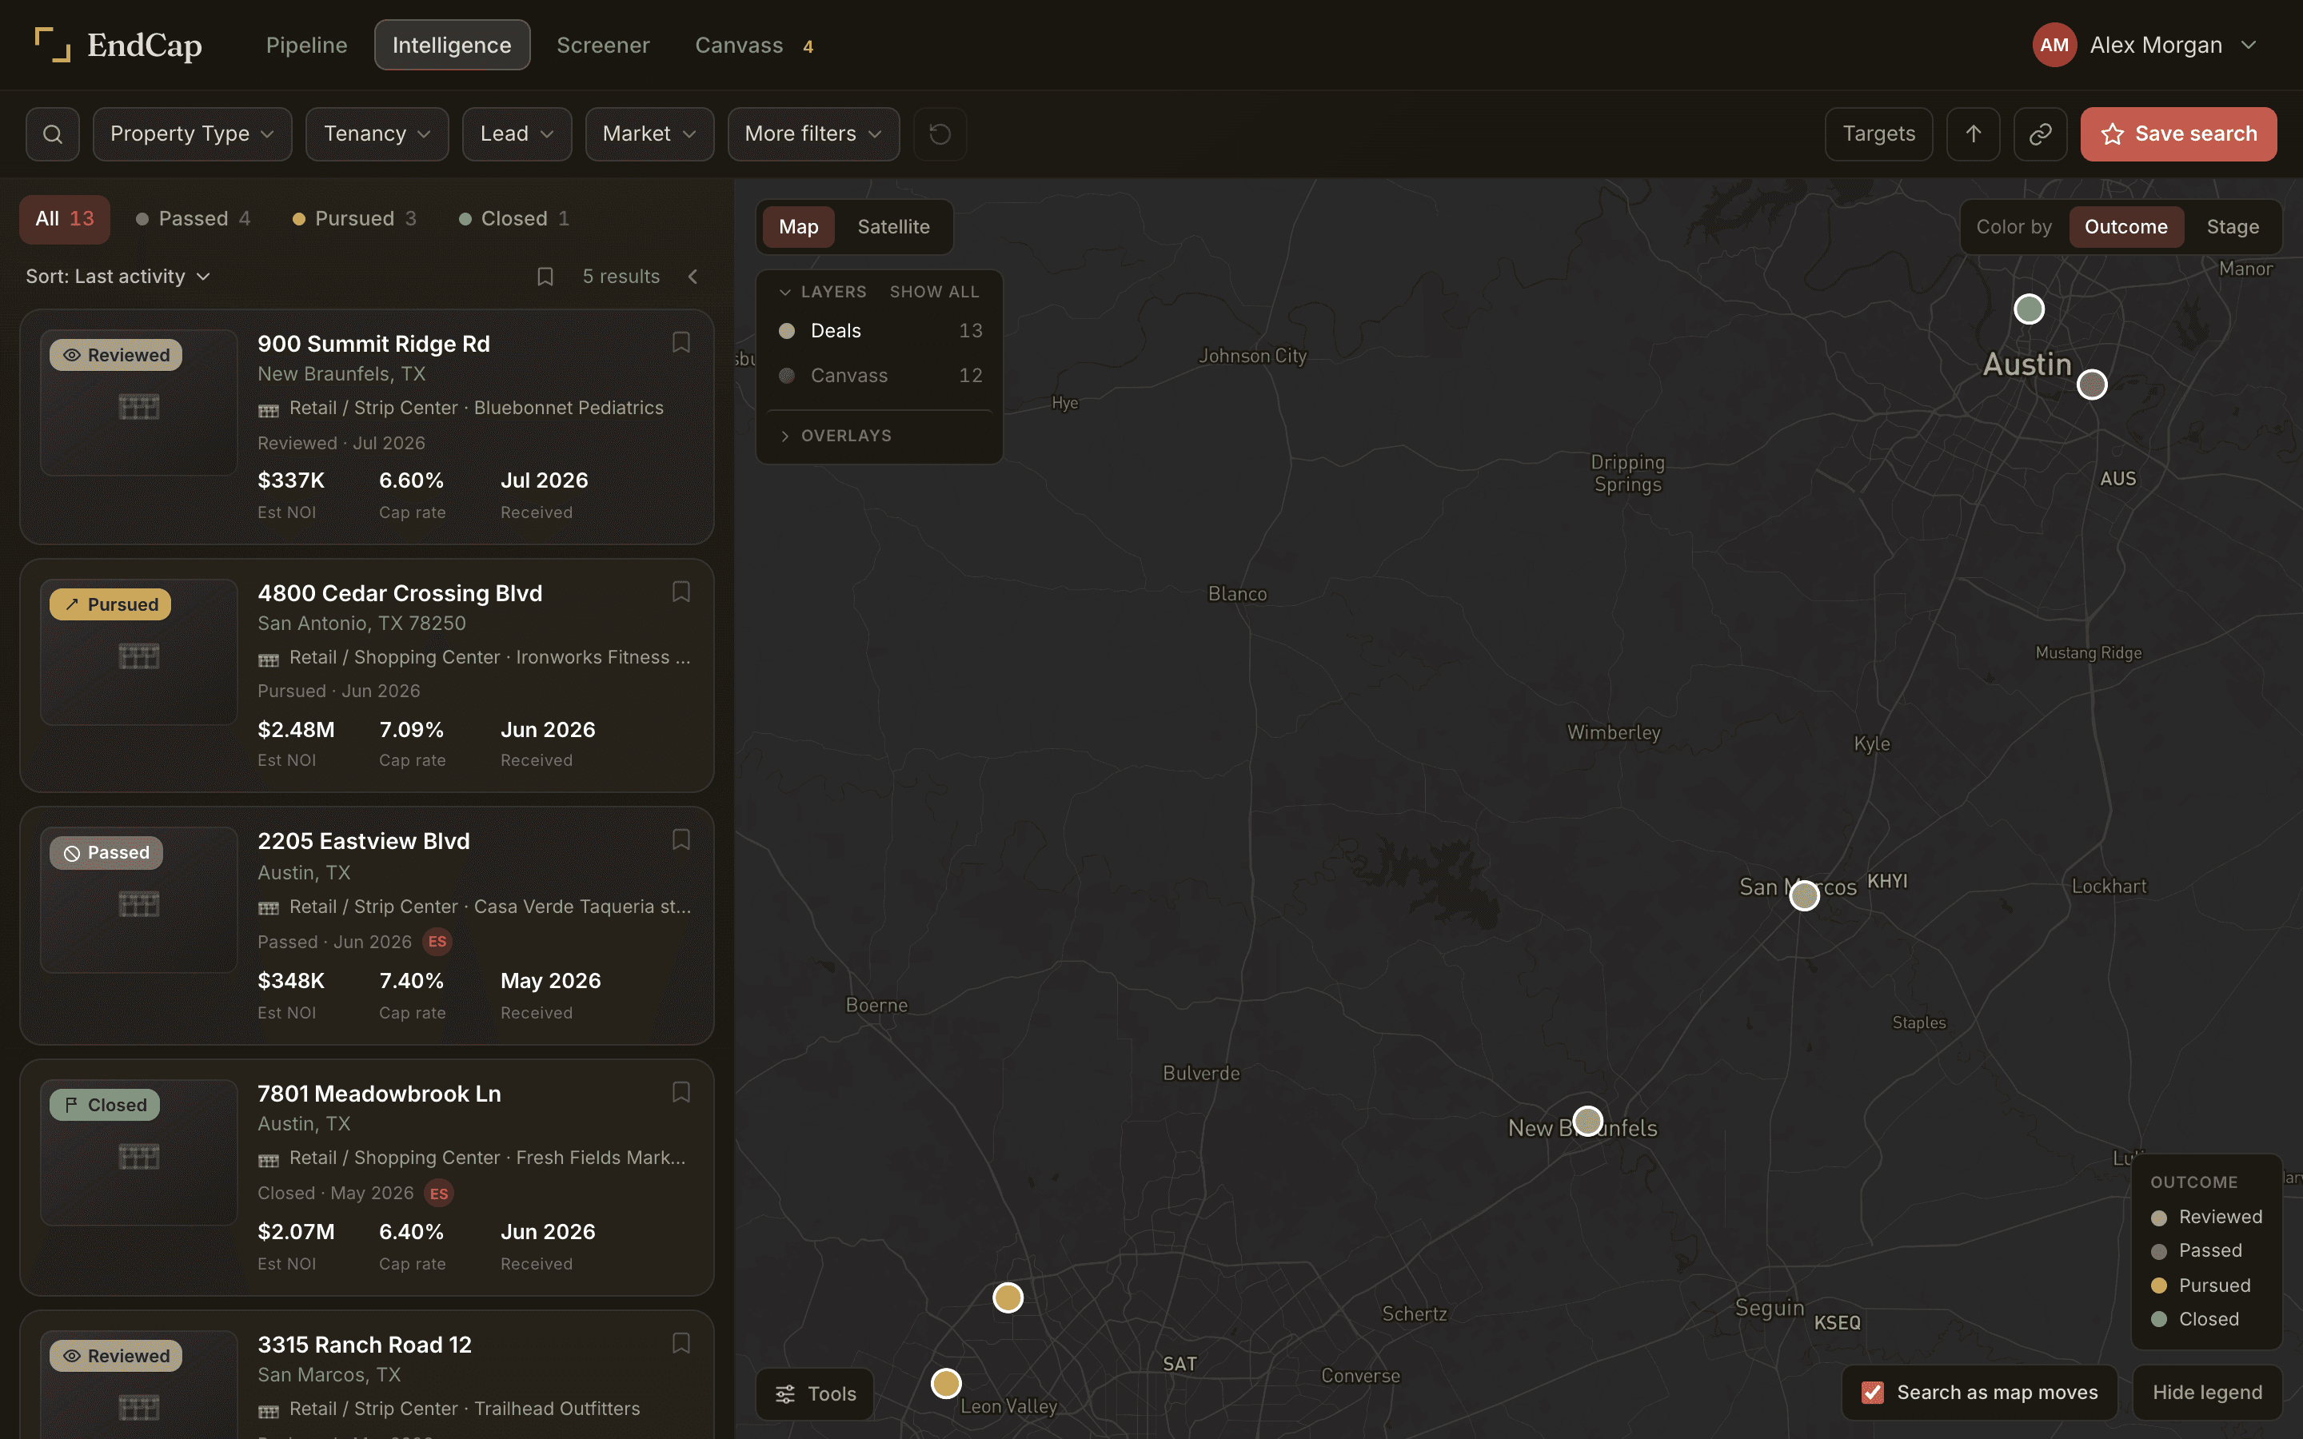
Task: Toggle the Canvass layer visibility
Action: pos(880,375)
